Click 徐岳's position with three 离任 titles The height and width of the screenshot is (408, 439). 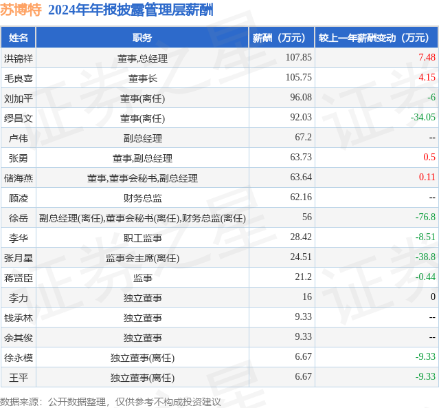point(142,218)
